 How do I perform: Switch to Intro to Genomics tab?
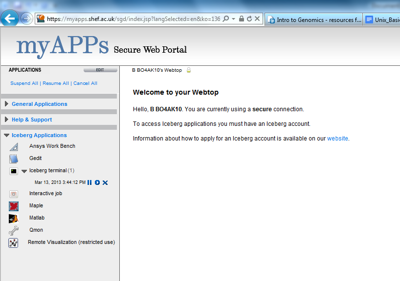tap(314, 20)
